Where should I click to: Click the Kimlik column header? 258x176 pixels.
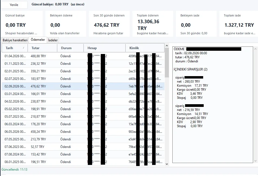tap(145, 48)
